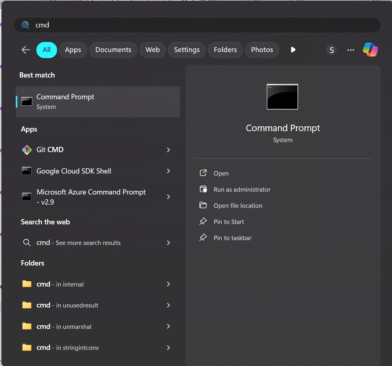Click the magnifying glass in the search bar
Screen dimensions: 392x366
click(x=25, y=25)
